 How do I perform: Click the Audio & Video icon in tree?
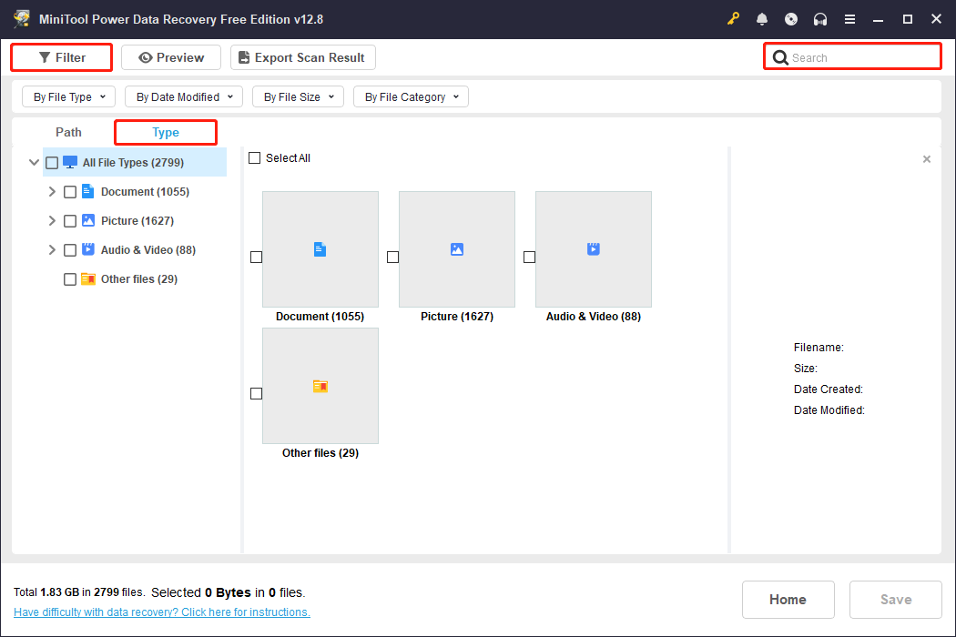click(87, 249)
